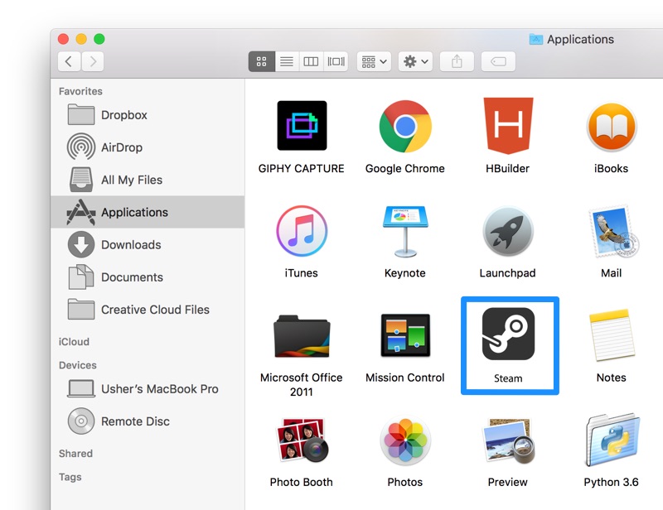Select the Python 3.6 folder icon
The image size is (663, 510).
coord(613,440)
